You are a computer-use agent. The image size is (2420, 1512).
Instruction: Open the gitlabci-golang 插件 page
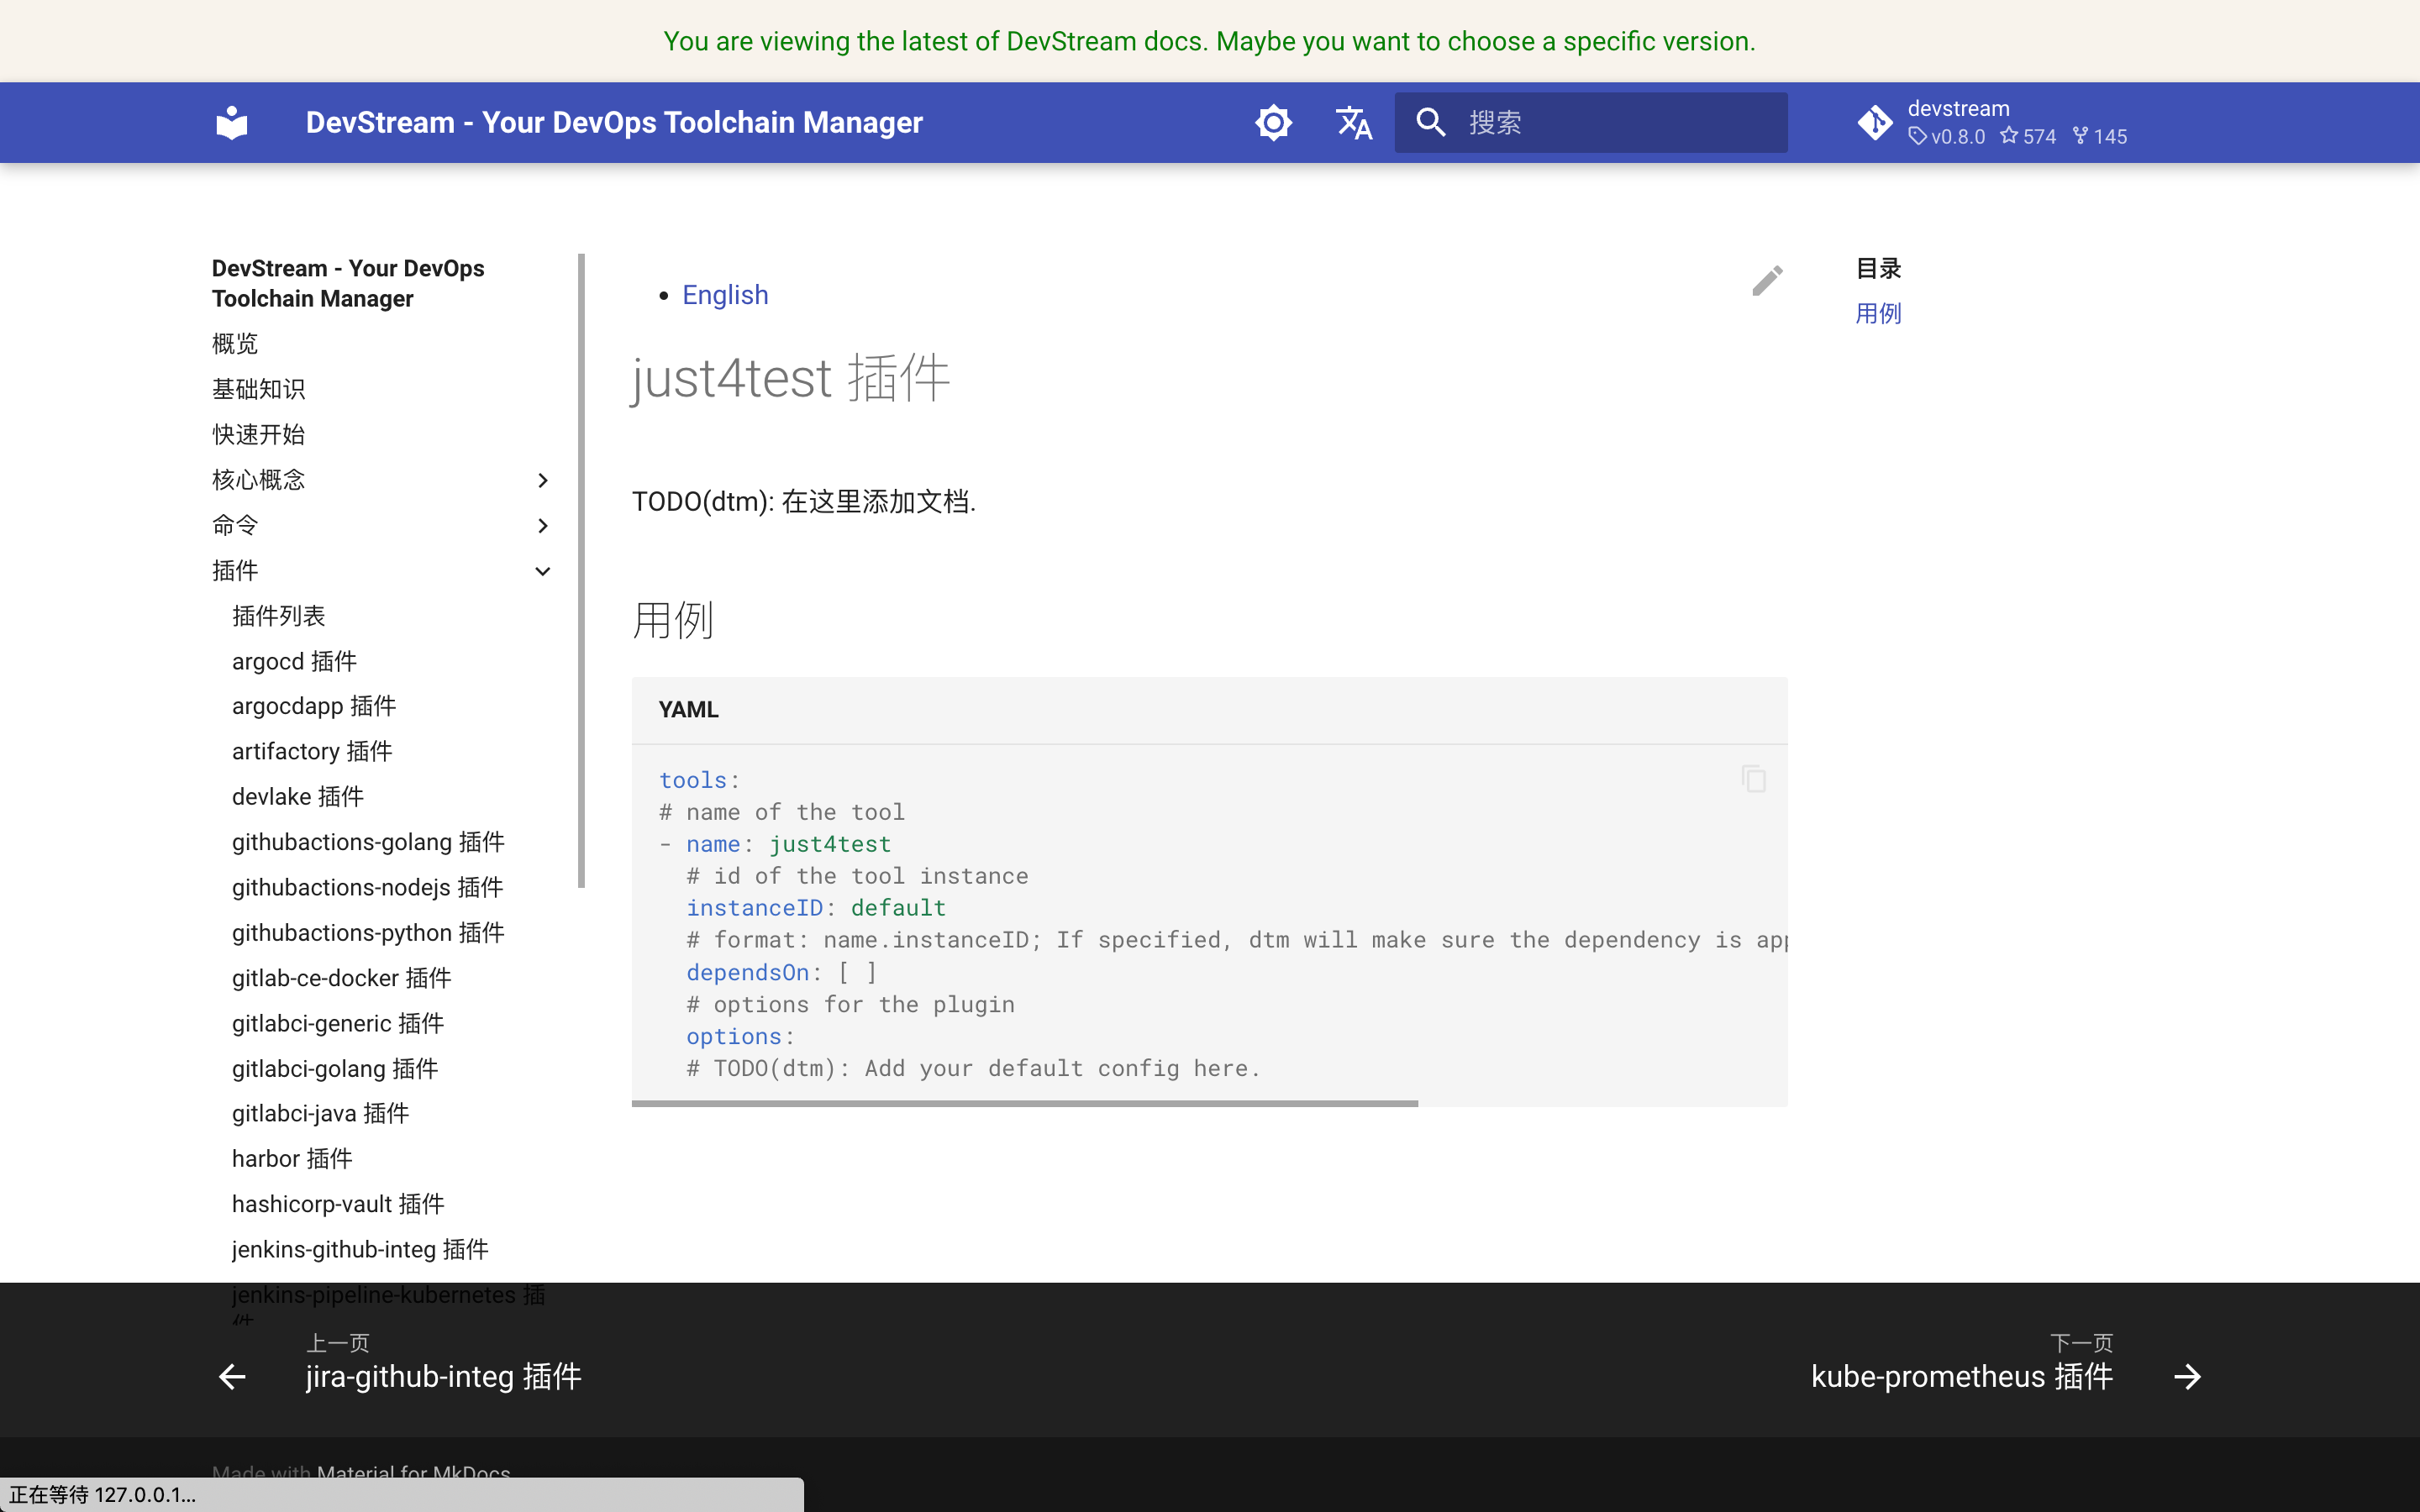[335, 1069]
